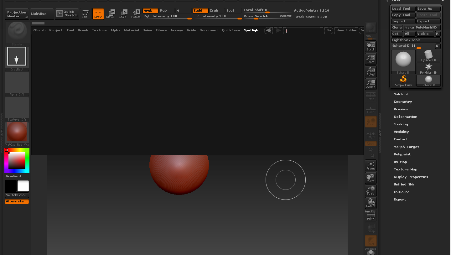Open the Alpha Off picker
Screen dimensions: 451x255
coord(17,84)
